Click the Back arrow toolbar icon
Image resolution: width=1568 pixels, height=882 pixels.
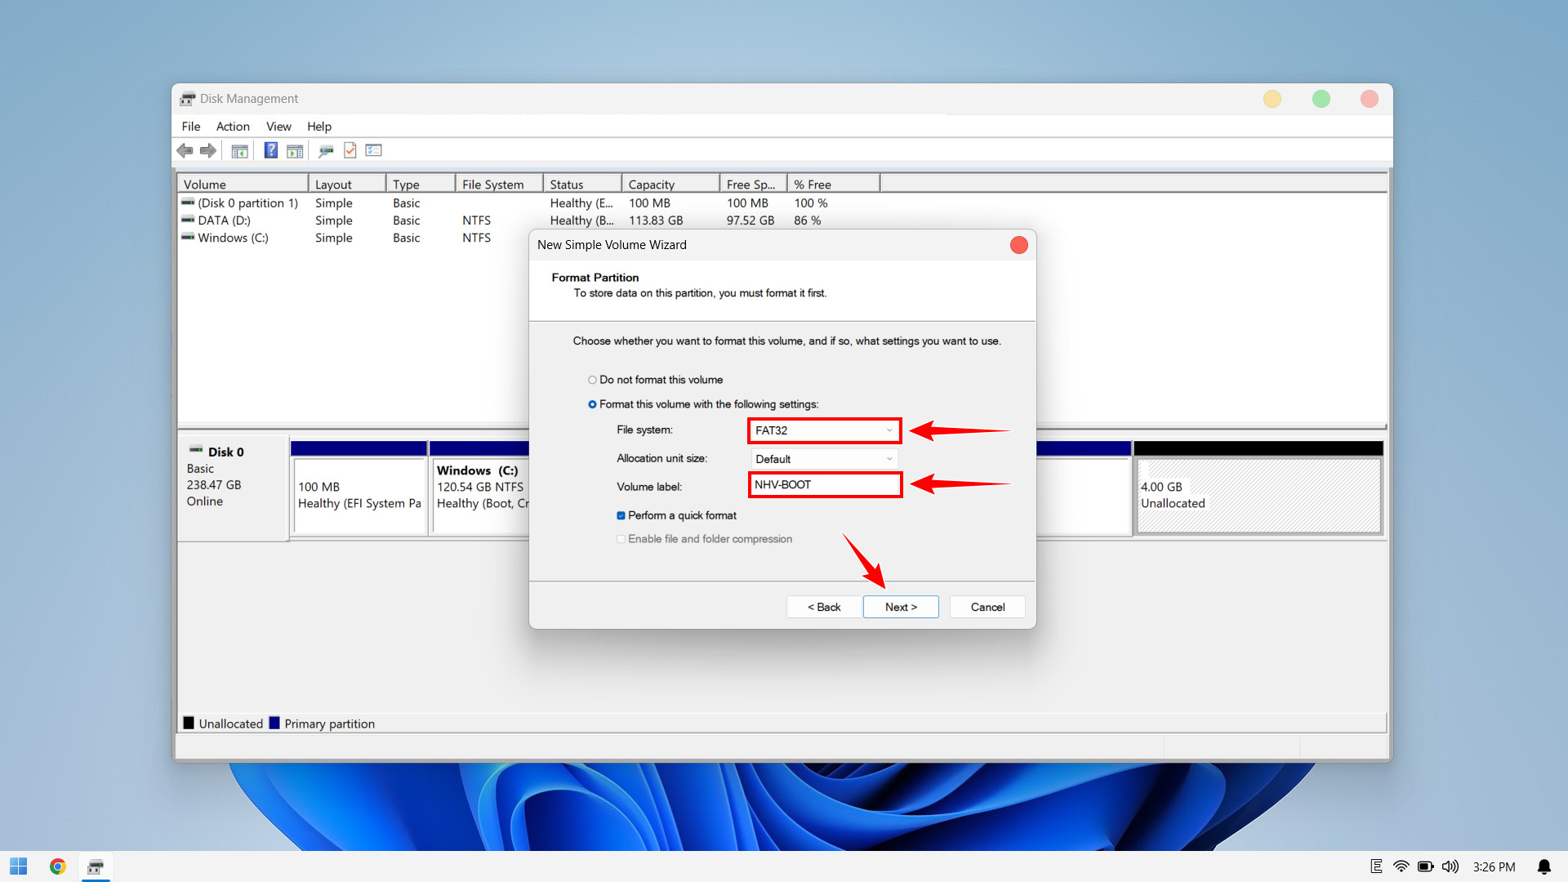(x=185, y=150)
